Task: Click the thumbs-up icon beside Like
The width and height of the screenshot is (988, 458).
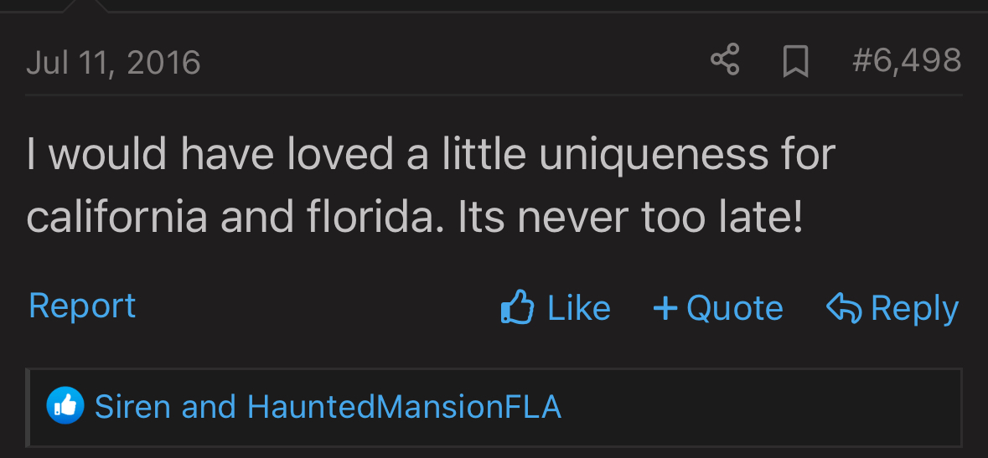Action: [x=518, y=308]
